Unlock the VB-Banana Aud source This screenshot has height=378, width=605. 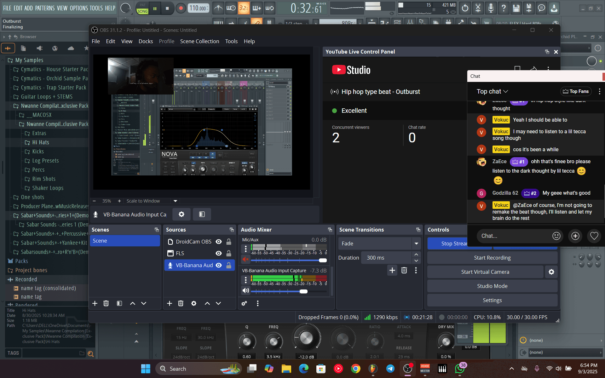pos(229,265)
